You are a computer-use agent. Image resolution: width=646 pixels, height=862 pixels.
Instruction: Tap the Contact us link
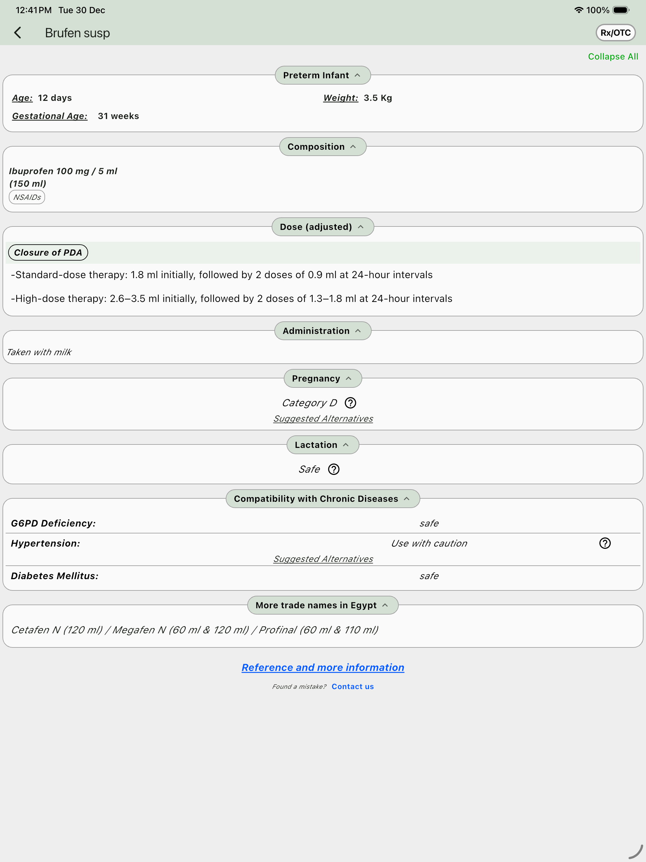[352, 686]
